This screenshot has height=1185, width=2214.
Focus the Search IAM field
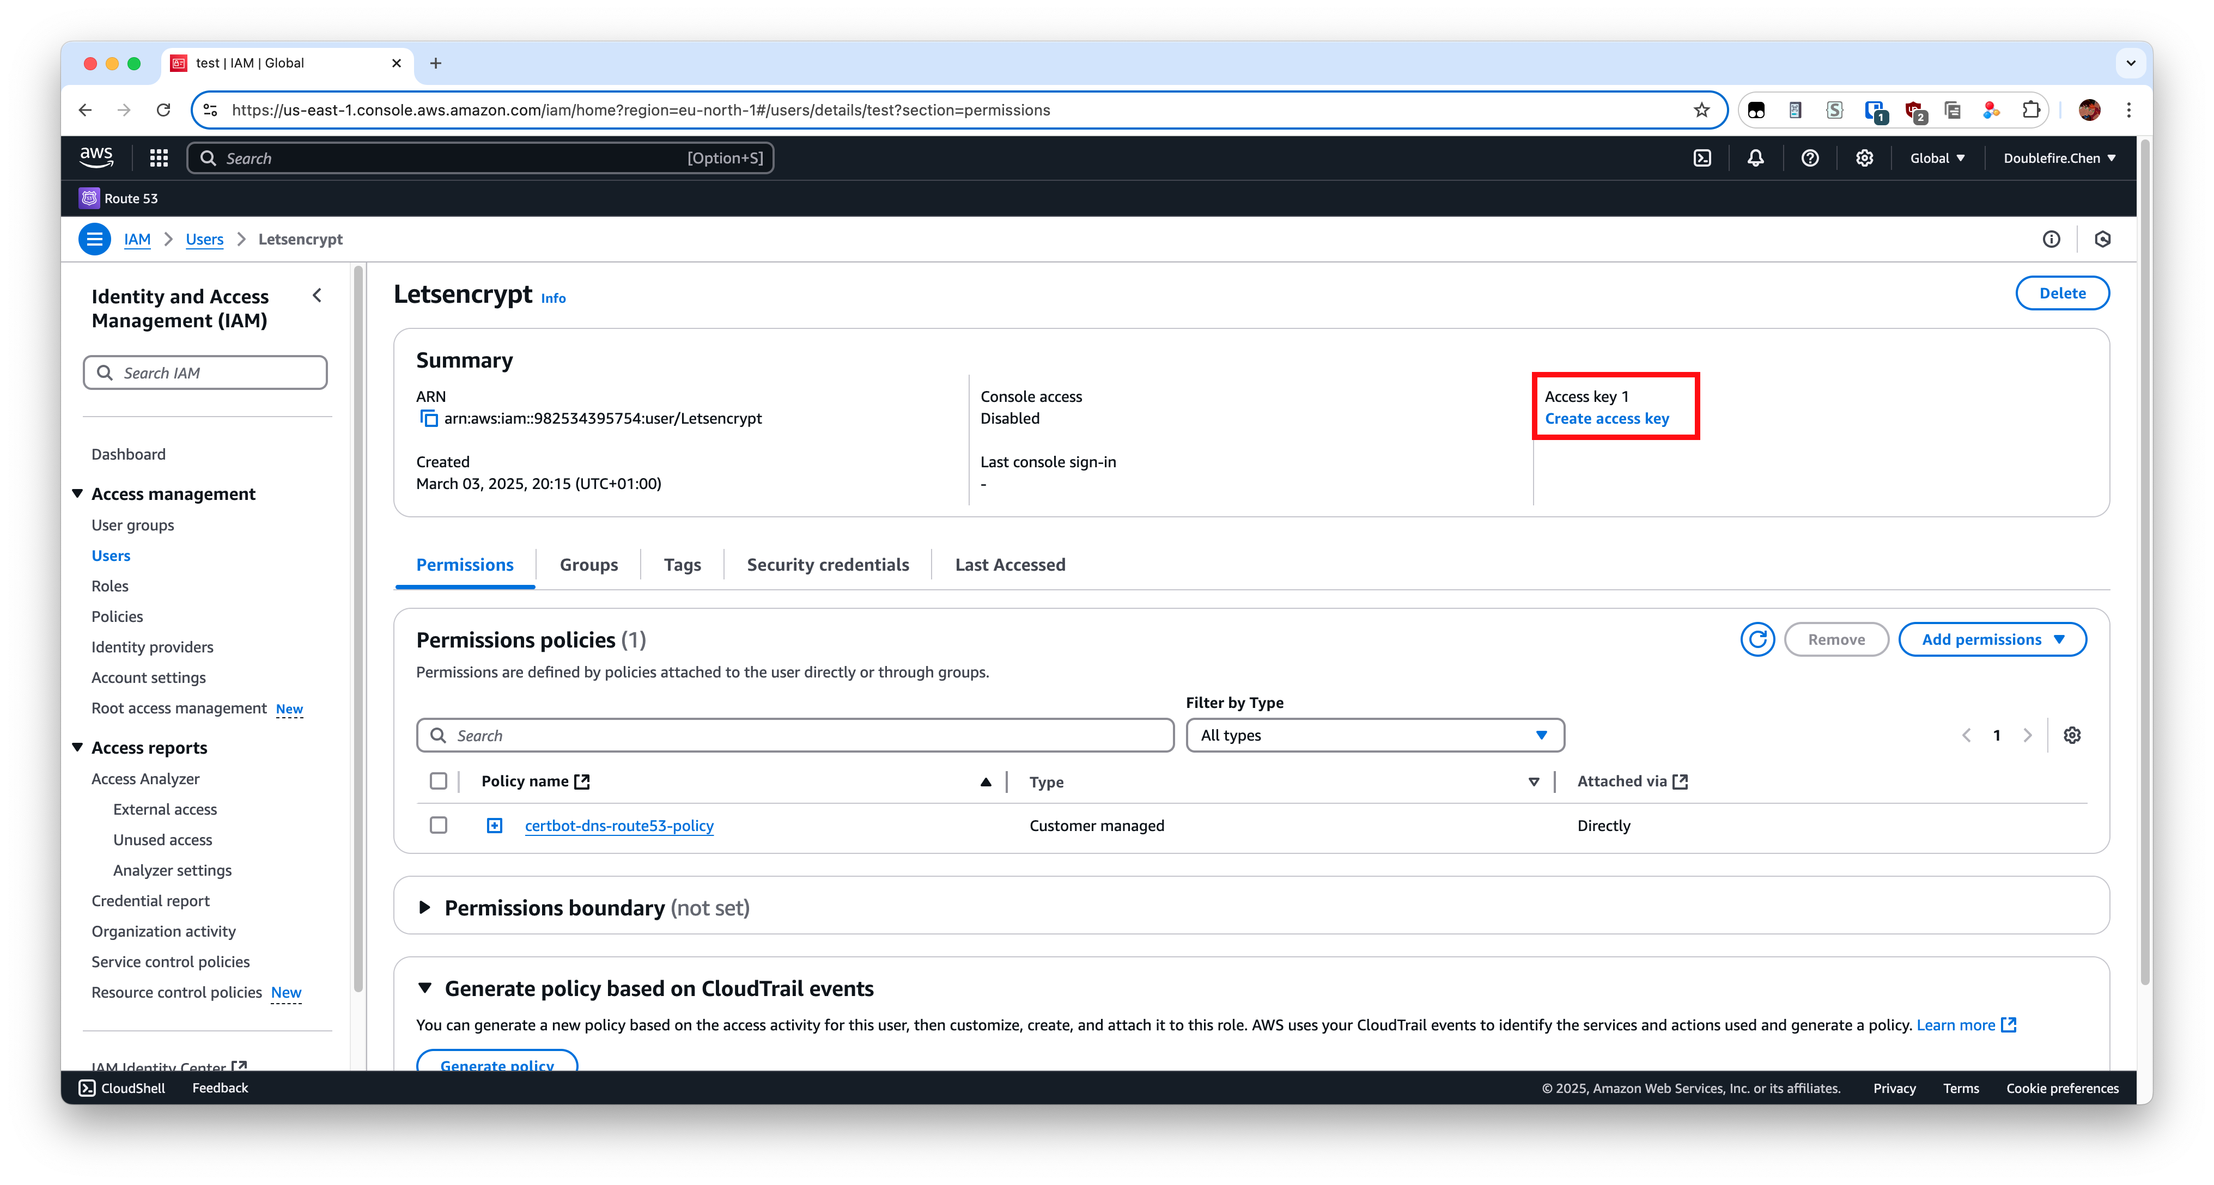pyautogui.click(x=205, y=373)
